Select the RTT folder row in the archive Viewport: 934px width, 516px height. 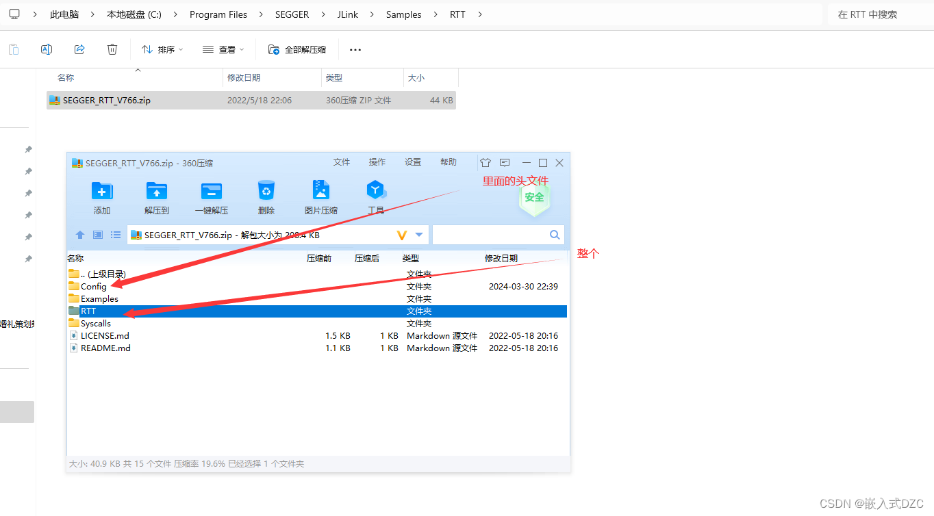(x=318, y=311)
